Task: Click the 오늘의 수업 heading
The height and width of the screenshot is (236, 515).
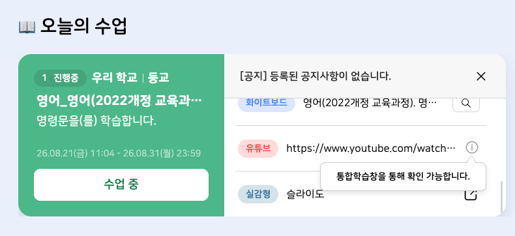Action: pyautogui.click(x=83, y=27)
